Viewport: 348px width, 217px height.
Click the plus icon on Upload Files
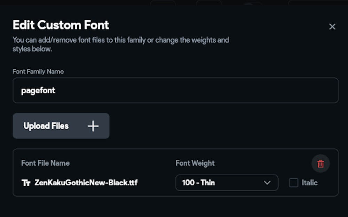click(x=93, y=126)
